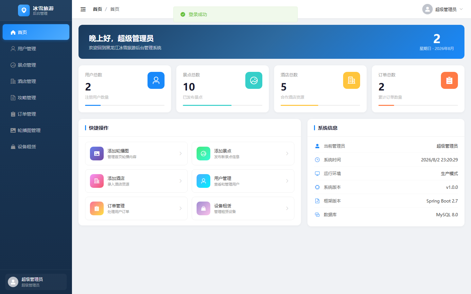Image resolution: width=471 pixels, height=294 pixels.
Task: Click the yellow building icon in 酒店总数 card
Action: tap(352, 80)
